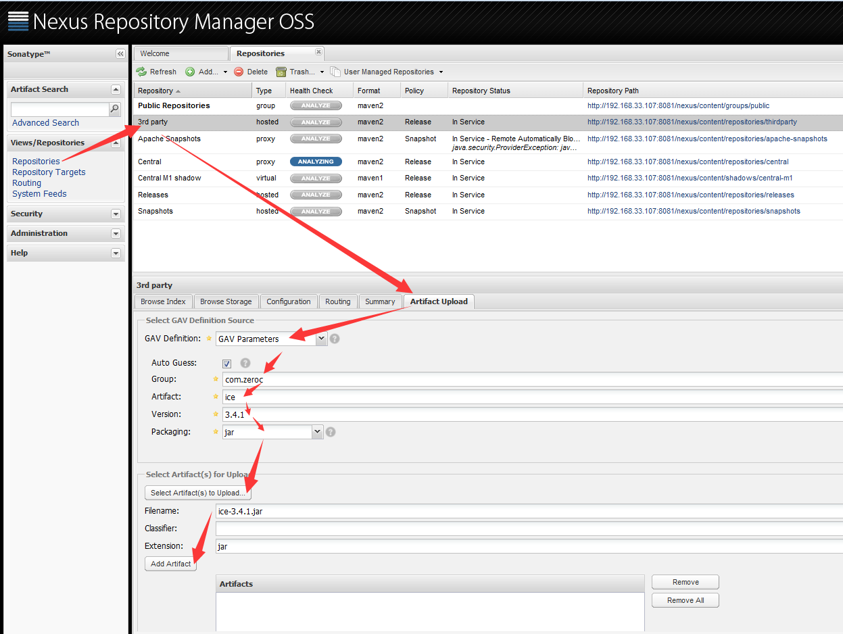
Task: Click the Artifact field containing ice
Action: coord(533,397)
